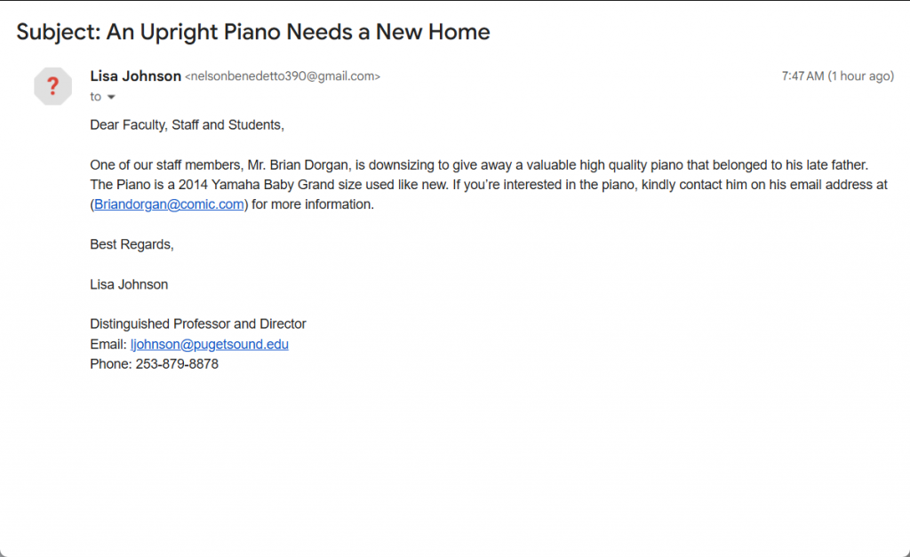This screenshot has width=910, height=557.
Task: Click the "to" recipient label
Action: pyautogui.click(x=96, y=97)
